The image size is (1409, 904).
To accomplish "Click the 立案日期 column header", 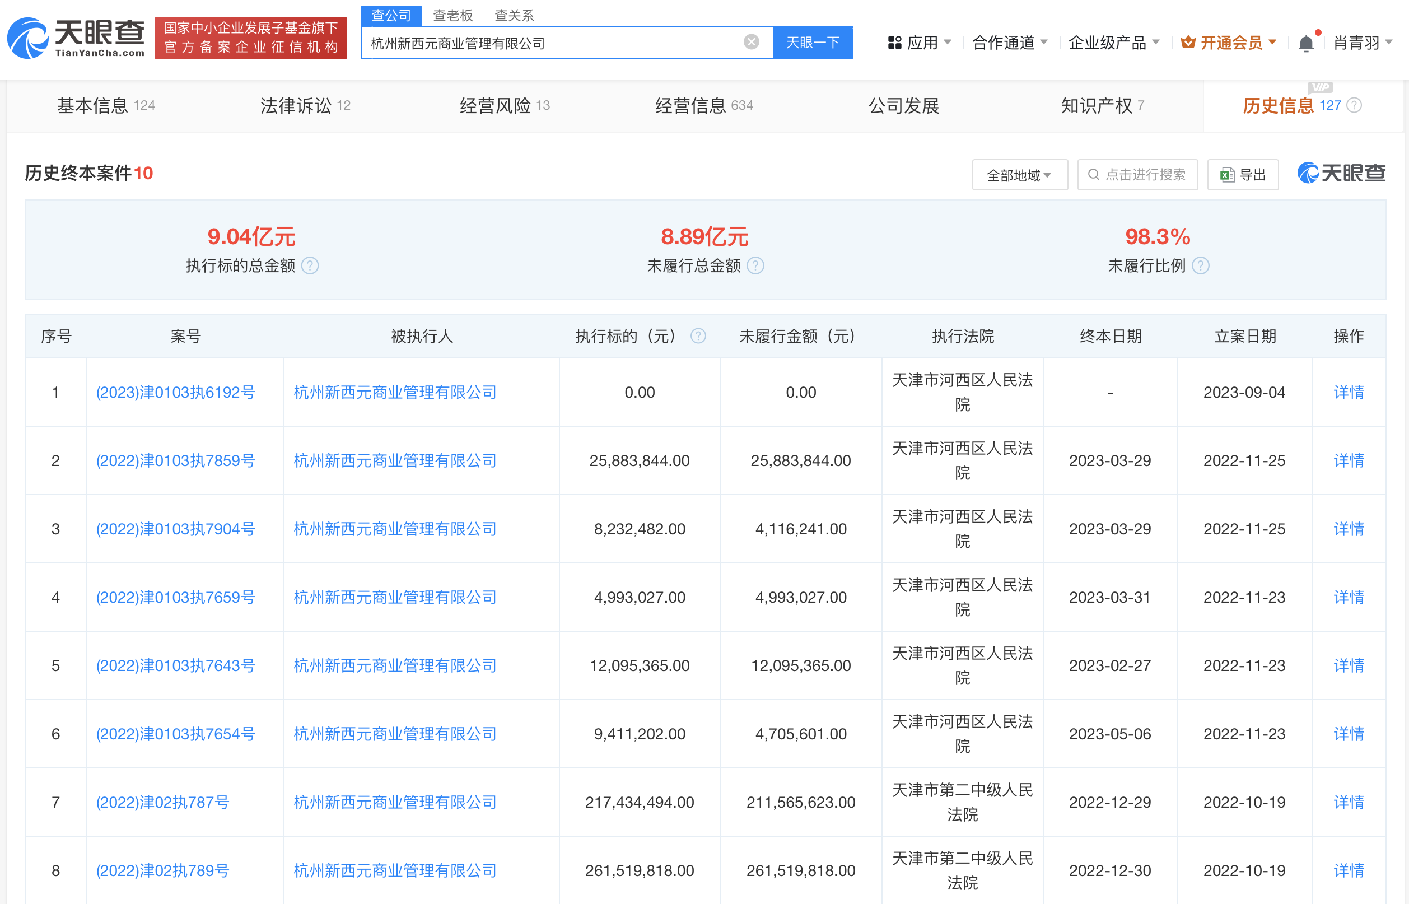I will click(x=1245, y=335).
